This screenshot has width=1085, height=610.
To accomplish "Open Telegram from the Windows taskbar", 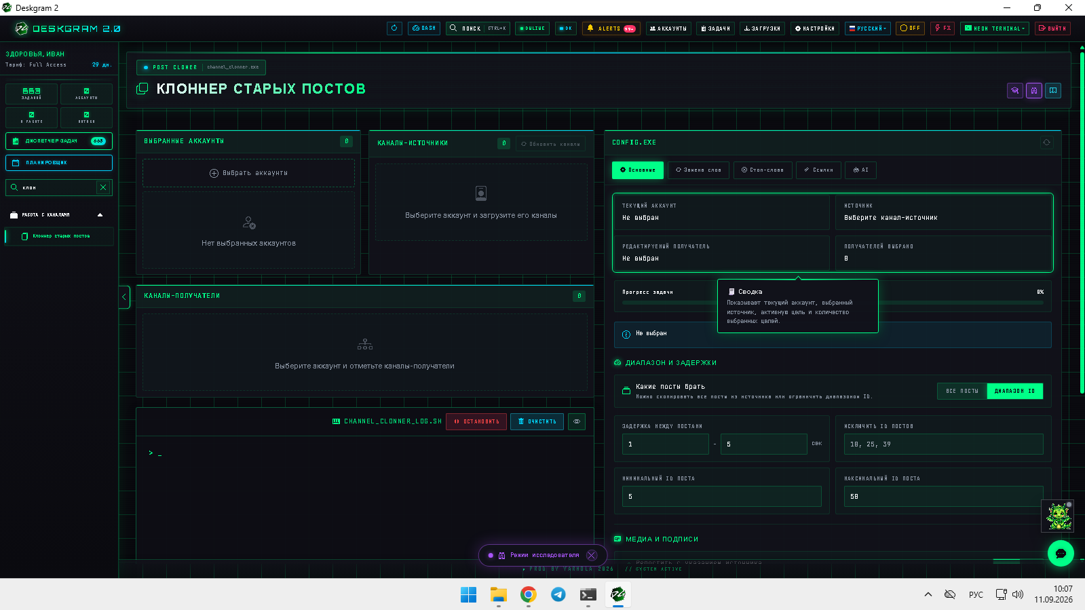I will (558, 594).
